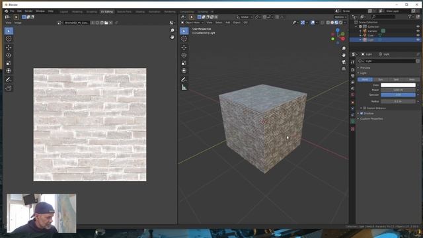Click the navigation gizmo blue Z axis
423x238 pixels.
click(338, 30)
